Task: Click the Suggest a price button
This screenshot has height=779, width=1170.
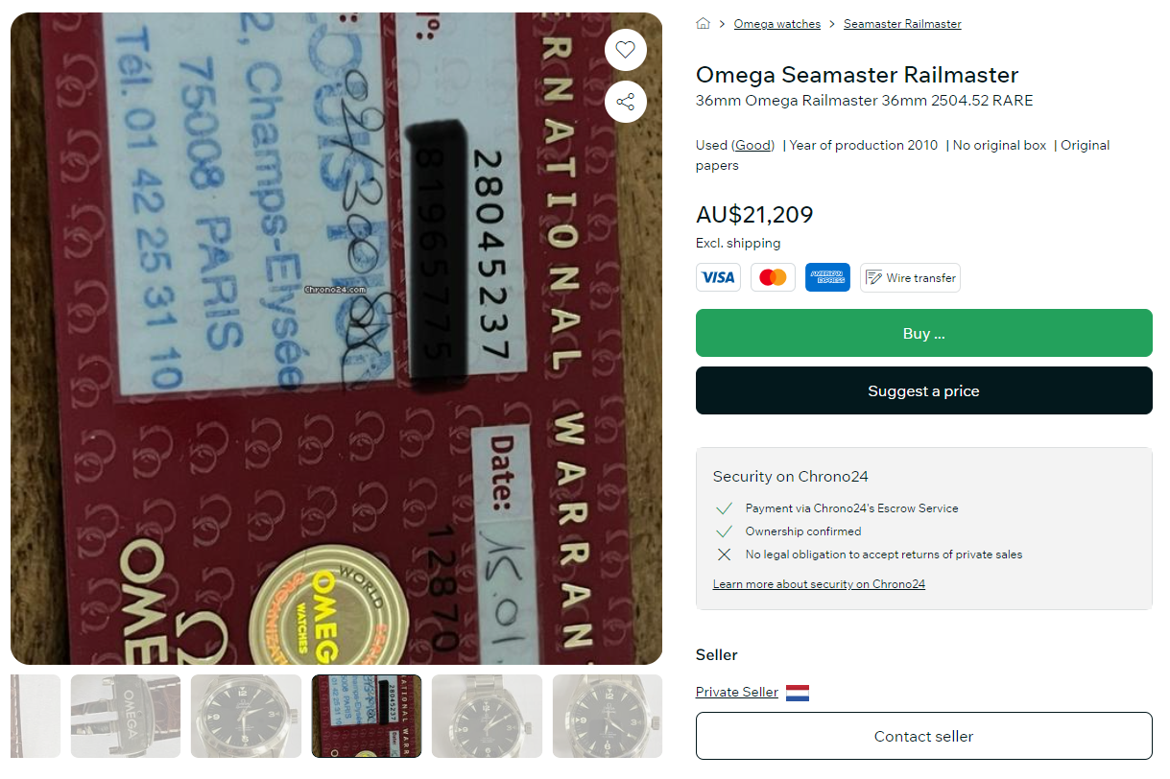Action: point(923,390)
